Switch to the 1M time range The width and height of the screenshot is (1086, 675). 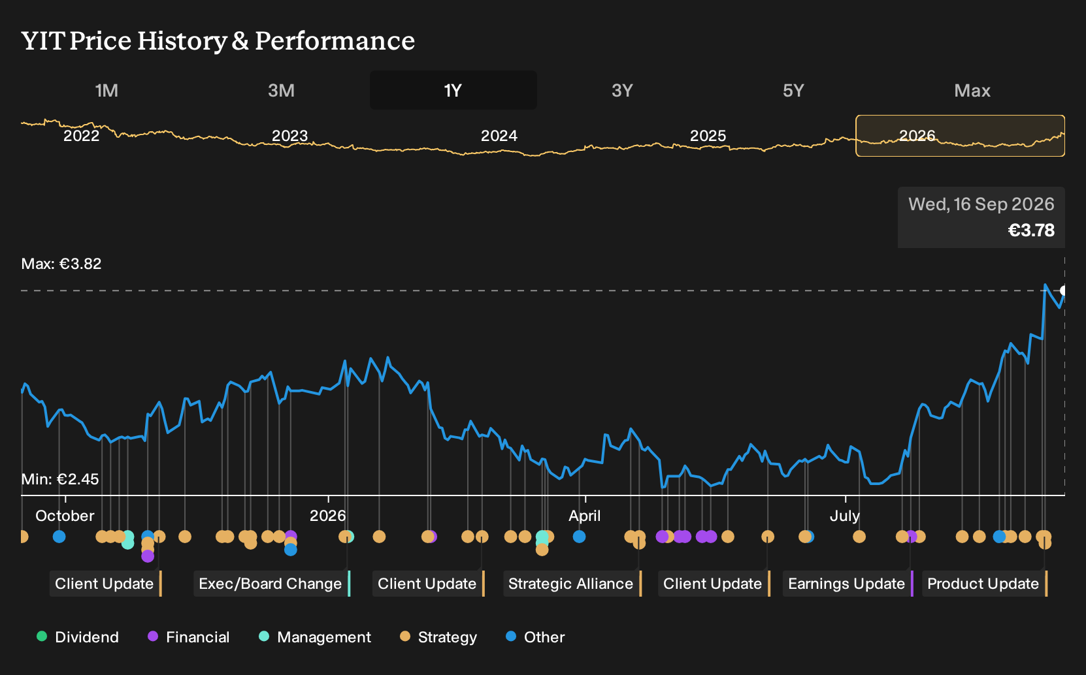107,90
